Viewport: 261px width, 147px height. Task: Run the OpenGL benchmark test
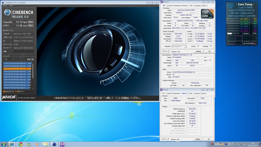[x=30, y=22]
